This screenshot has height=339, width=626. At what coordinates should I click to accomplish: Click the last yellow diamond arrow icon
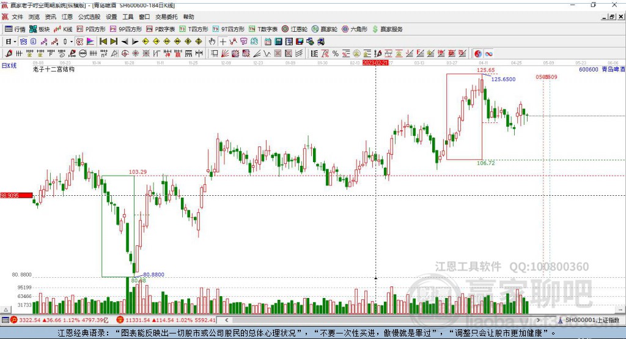tap(199, 42)
